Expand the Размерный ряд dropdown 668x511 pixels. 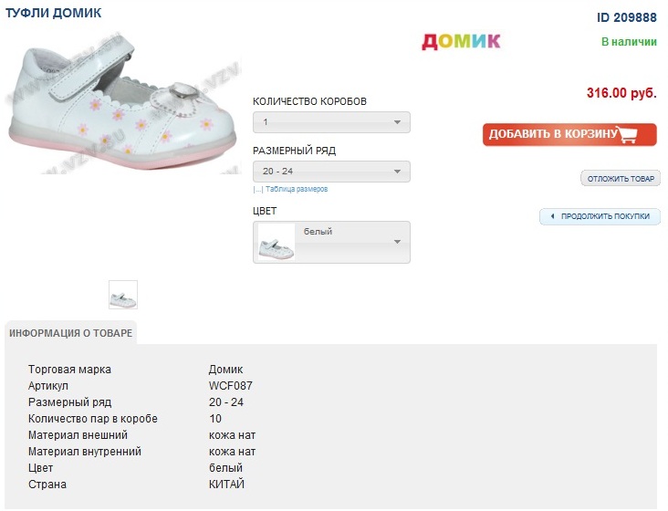(331, 172)
